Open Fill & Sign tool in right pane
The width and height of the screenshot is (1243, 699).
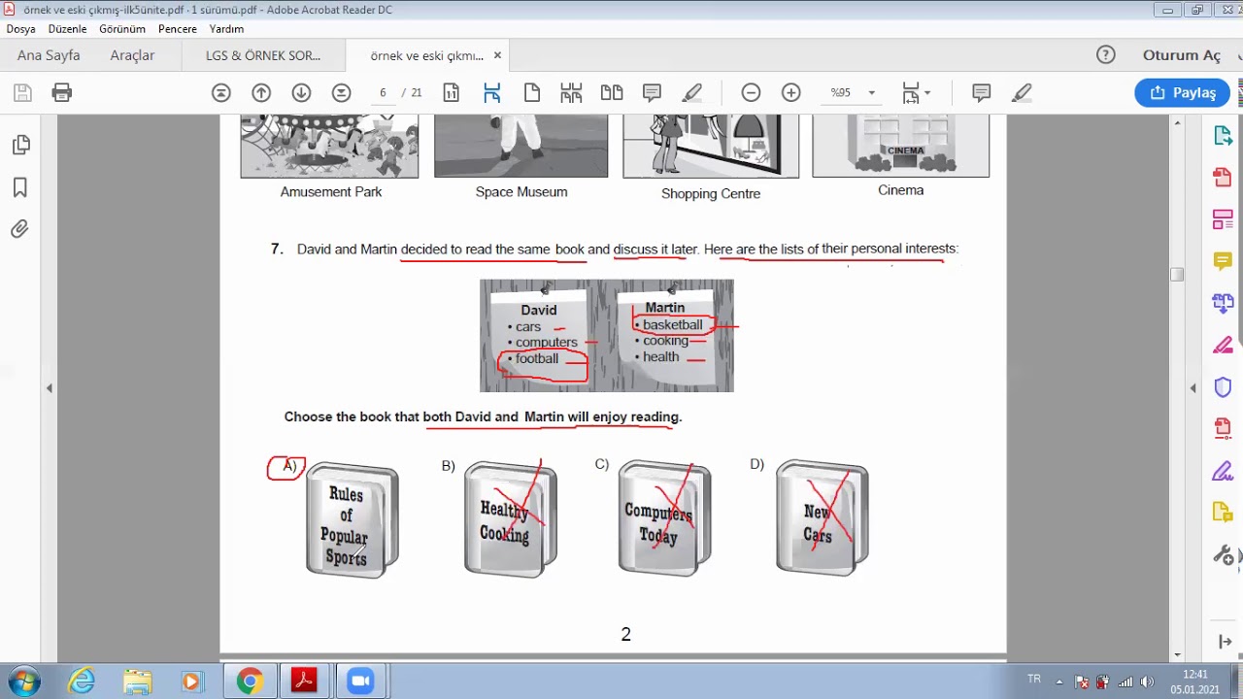[x=1223, y=471]
